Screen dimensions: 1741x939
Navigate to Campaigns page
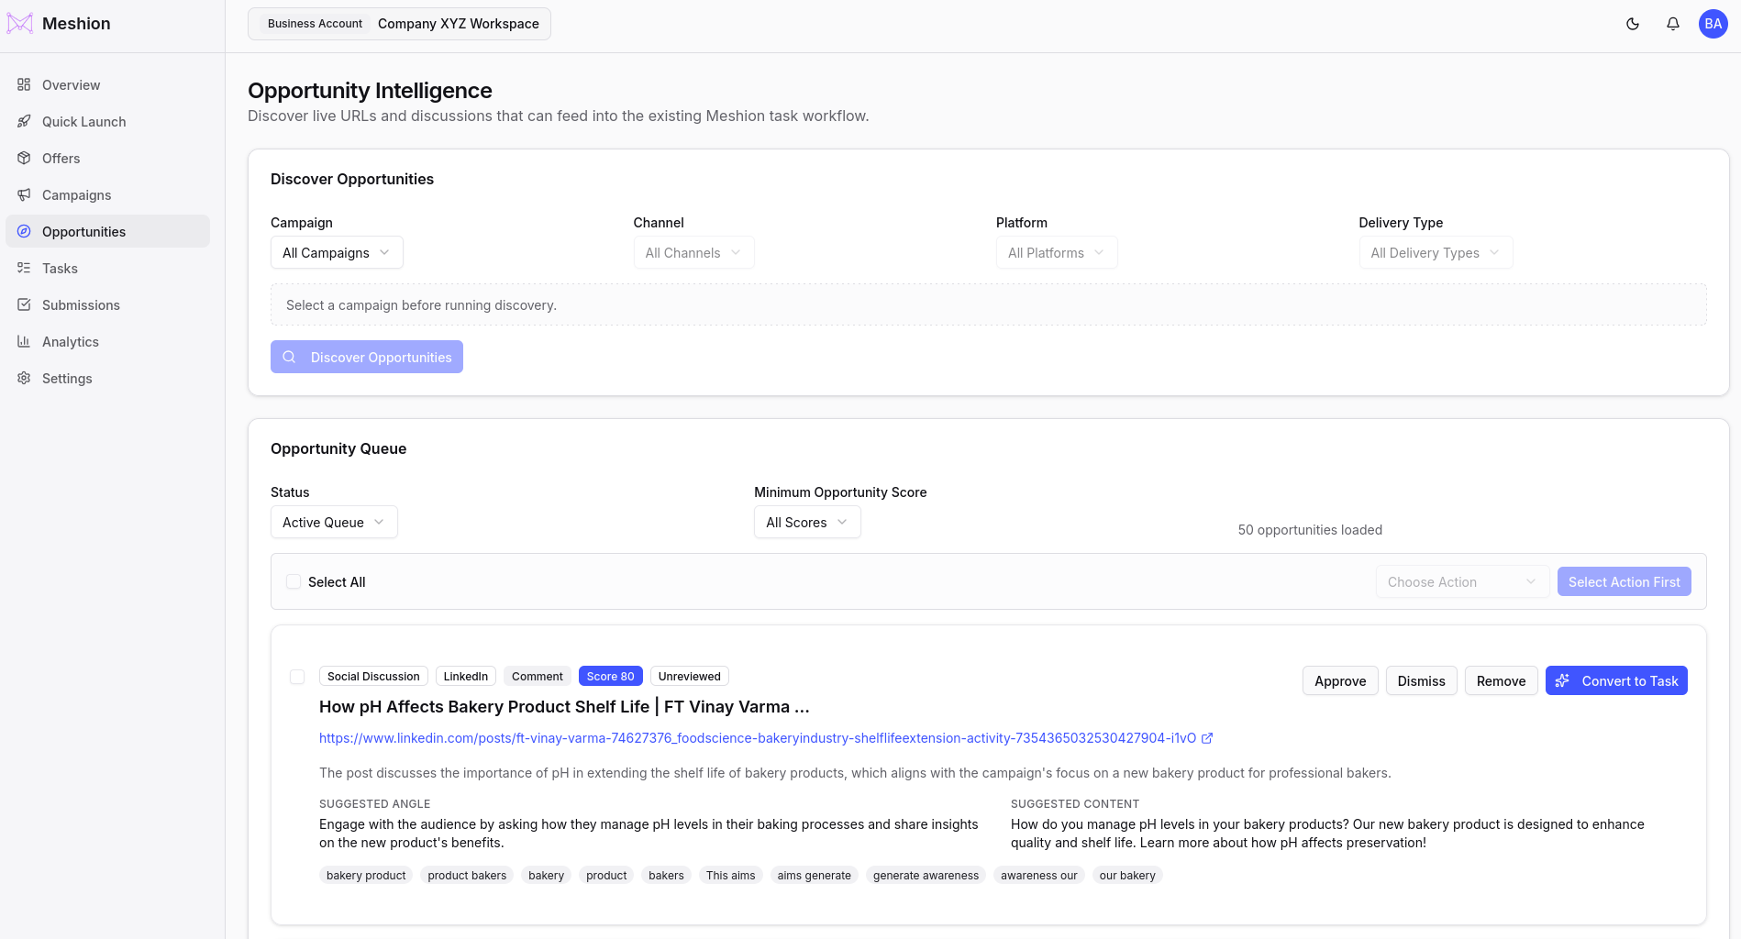(x=107, y=194)
